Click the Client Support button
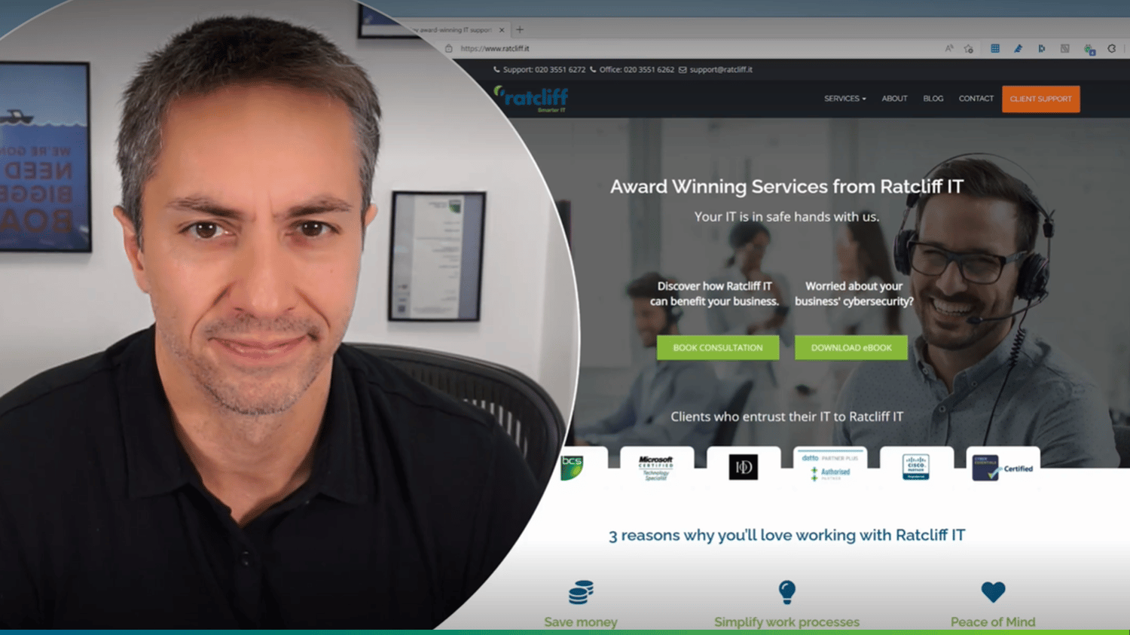 1040,99
